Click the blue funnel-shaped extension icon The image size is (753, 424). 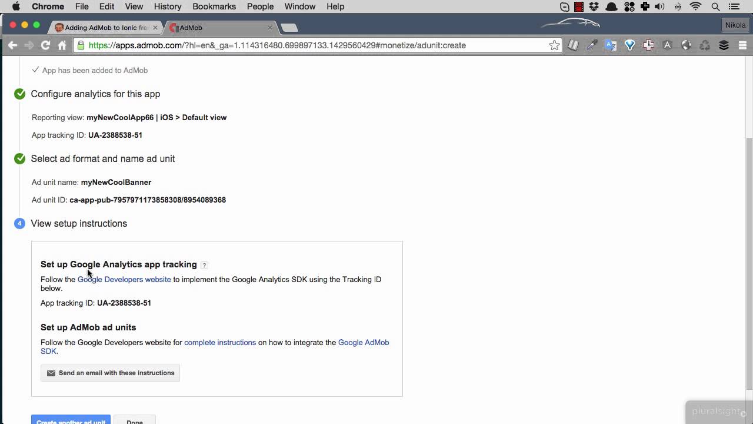(629, 45)
